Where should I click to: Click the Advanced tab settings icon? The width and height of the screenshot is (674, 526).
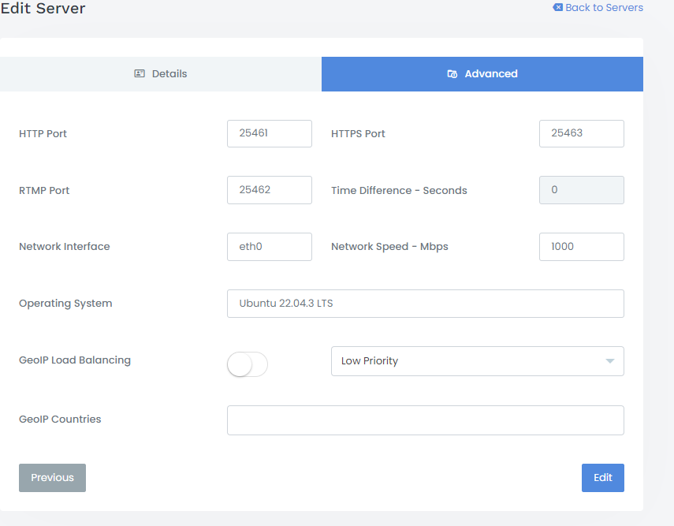click(452, 74)
